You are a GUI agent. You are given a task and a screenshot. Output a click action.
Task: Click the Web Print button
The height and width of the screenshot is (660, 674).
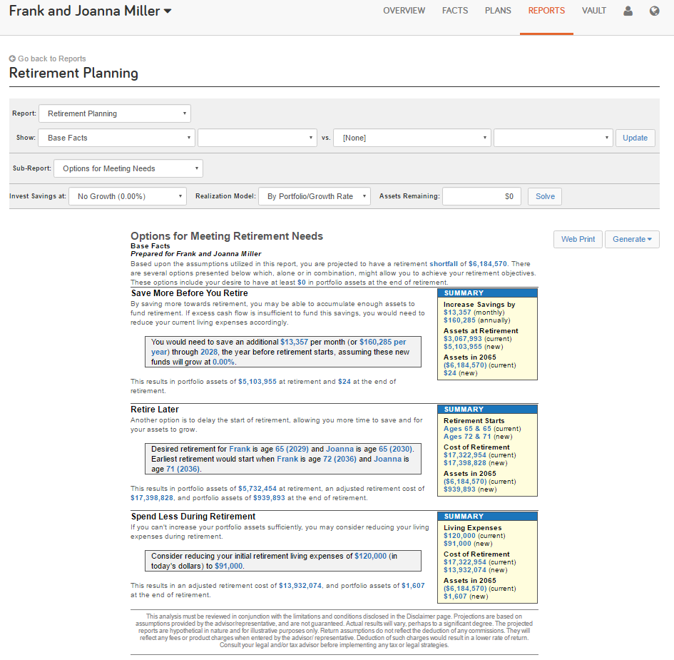[578, 240]
